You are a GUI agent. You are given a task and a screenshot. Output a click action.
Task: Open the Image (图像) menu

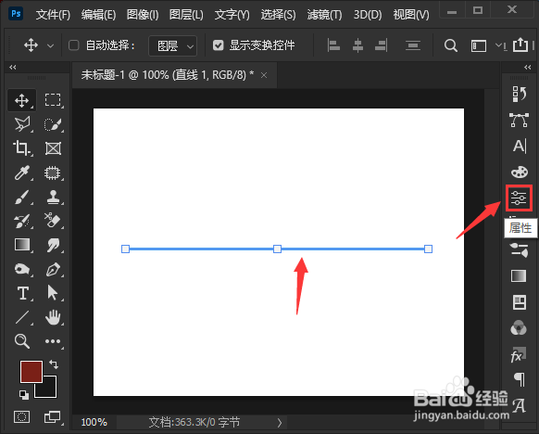143,15
